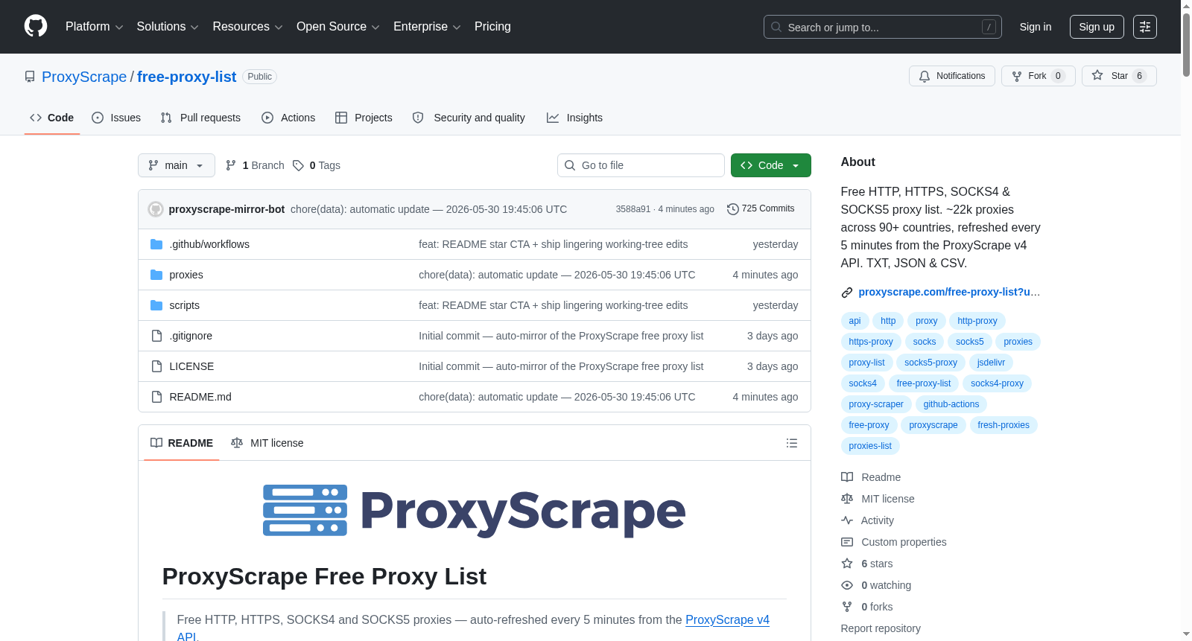Click the book icon next to Readme
The width and height of the screenshot is (1192, 641).
pos(847,477)
